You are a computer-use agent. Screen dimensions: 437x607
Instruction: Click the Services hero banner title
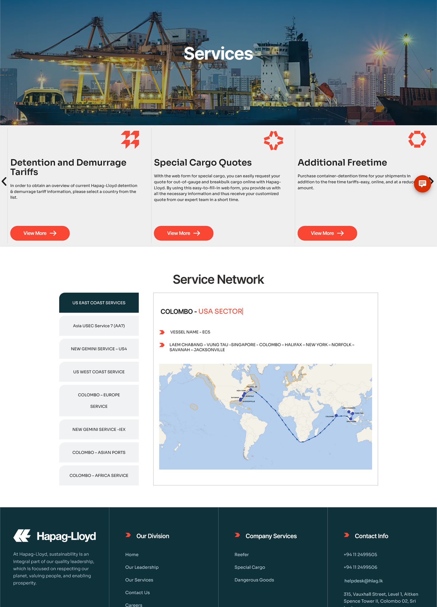point(218,54)
